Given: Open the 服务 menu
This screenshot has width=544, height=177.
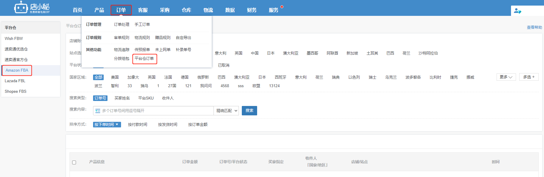Looking at the screenshot, I should point(274,10).
